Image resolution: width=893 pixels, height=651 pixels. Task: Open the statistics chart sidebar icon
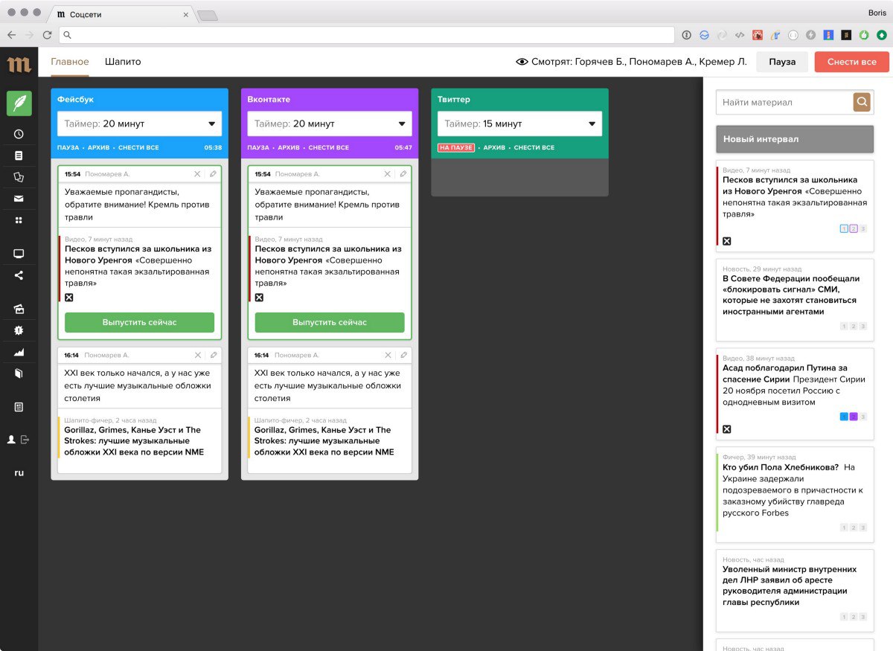(x=19, y=352)
